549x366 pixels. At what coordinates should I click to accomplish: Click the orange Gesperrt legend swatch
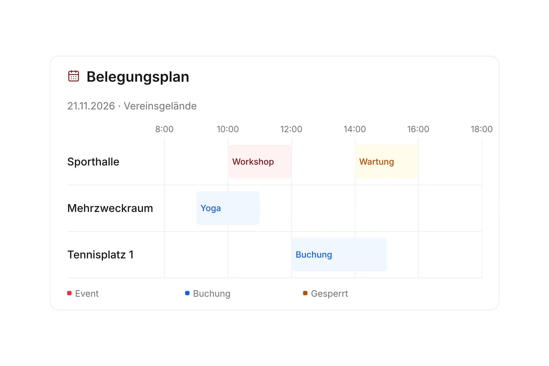tap(305, 293)
